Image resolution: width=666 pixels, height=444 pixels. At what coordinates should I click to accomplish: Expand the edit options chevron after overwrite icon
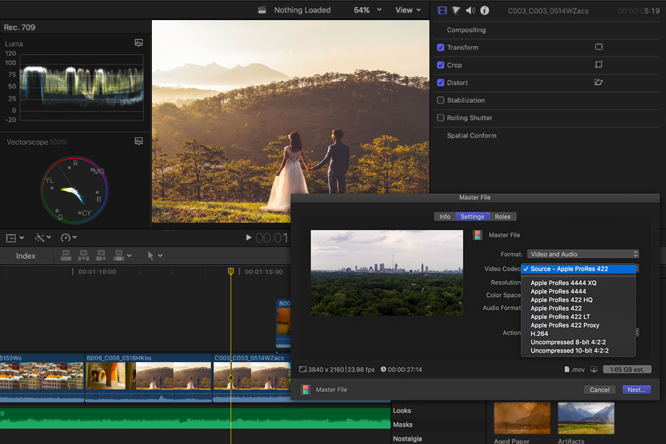pos(129,256)
